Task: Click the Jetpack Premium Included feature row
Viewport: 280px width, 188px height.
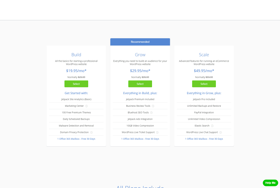Action: pyautogui.click(x=140, y=99)
